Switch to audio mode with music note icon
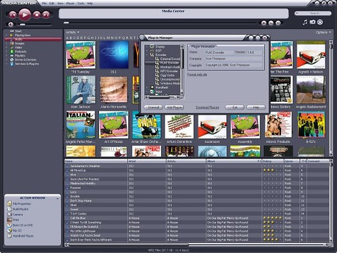Viewport: 337px width, 253px height. [x=305, y=22]
